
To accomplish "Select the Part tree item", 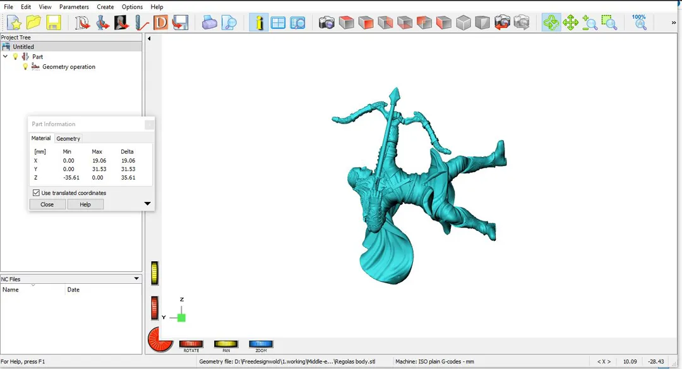I will click(37, 57).
